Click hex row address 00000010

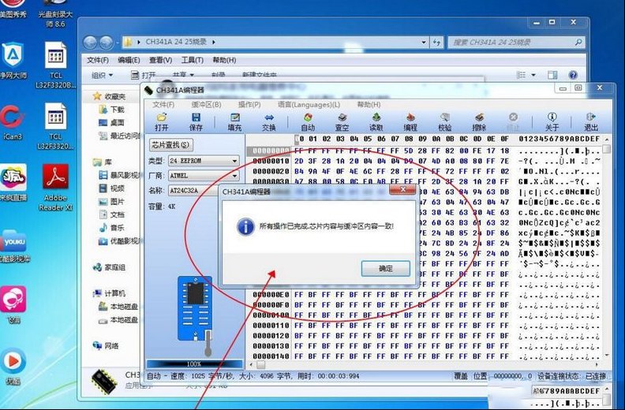(x=271, y=161)
